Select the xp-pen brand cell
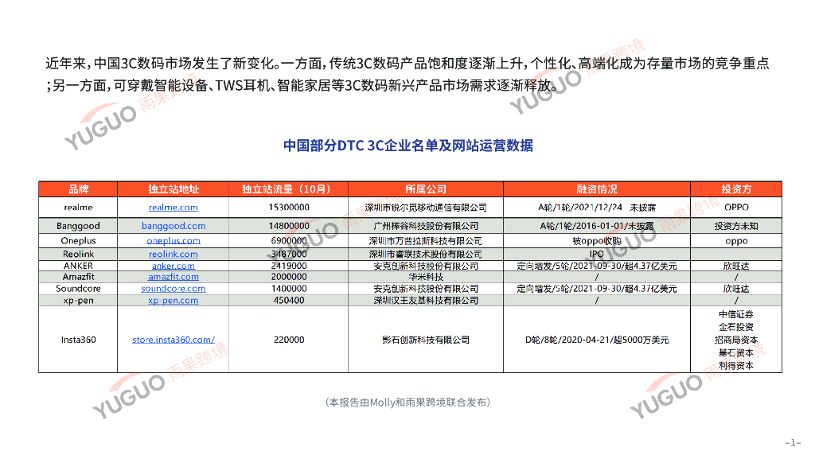 click(78, 300)
